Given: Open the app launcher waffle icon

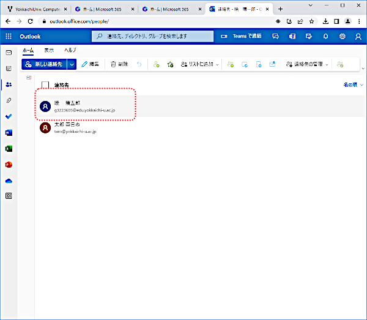Looking at the screenshot, I should coord(9,36).
